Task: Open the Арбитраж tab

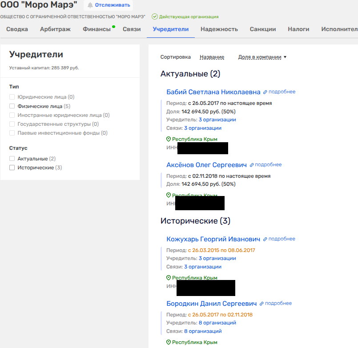Action: click(x=55, y=29)
